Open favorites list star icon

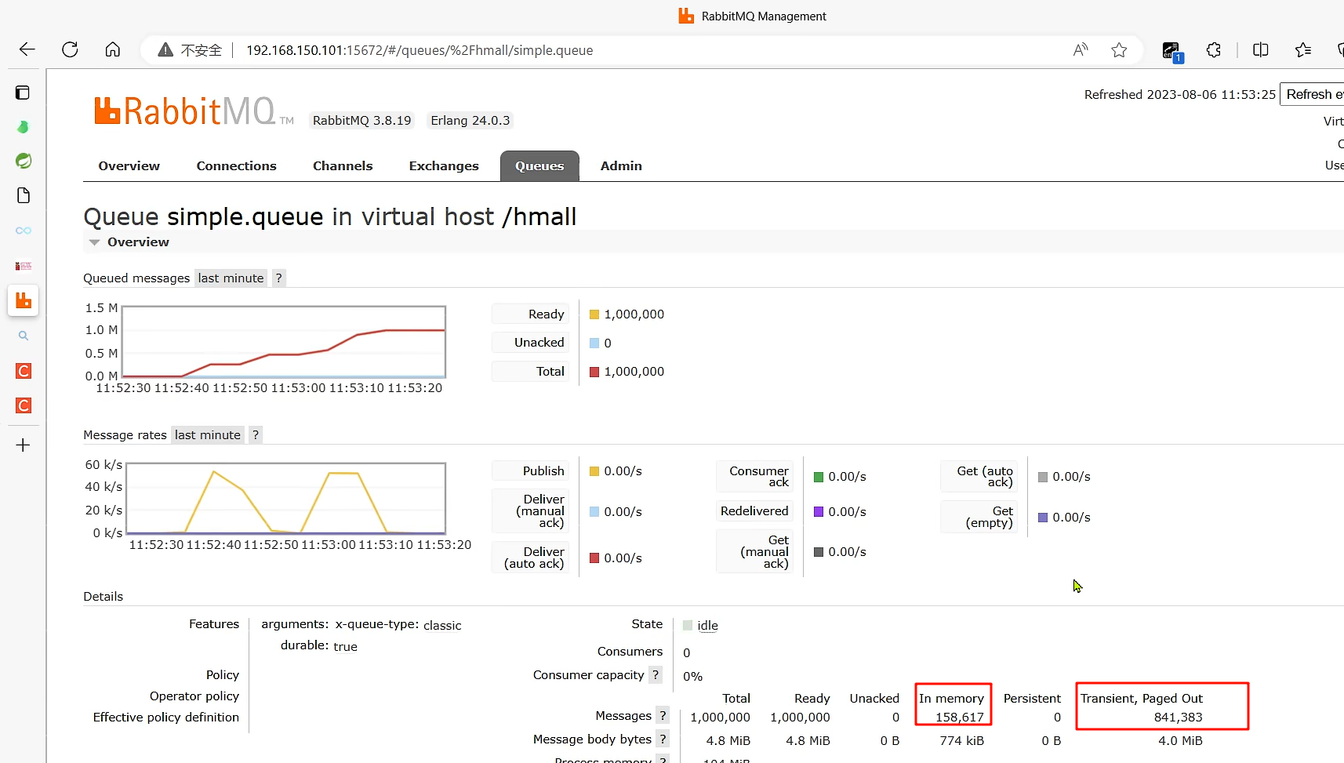click(1303, 49)
